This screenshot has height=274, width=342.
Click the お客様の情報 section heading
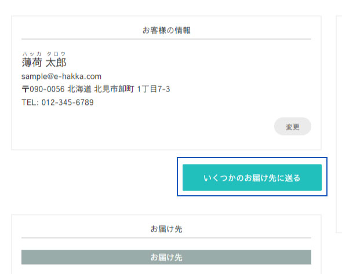point(166,30)
